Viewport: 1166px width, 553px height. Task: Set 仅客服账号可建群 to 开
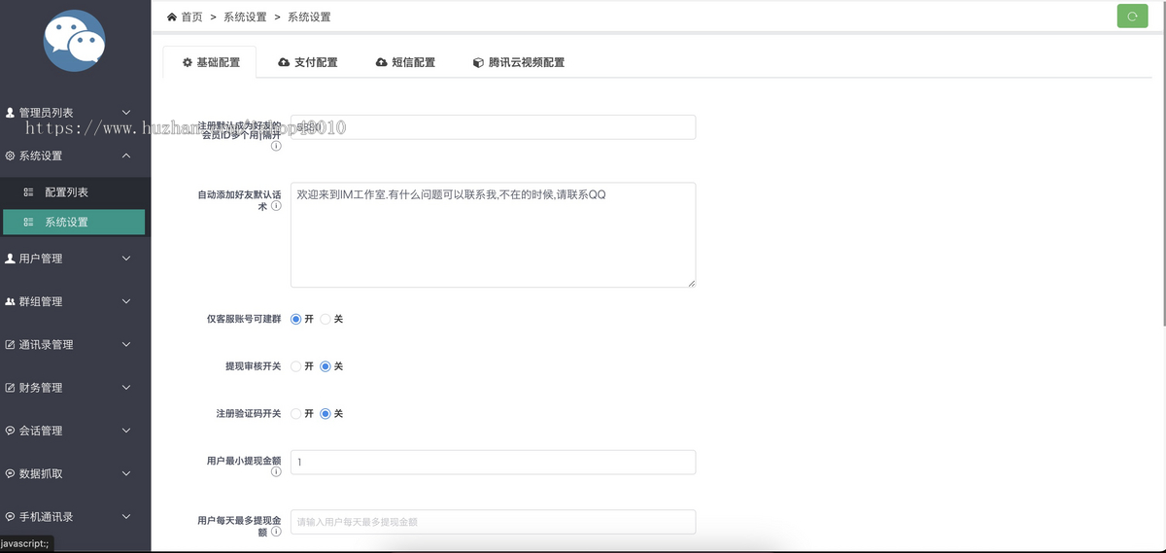coord(296,319)
